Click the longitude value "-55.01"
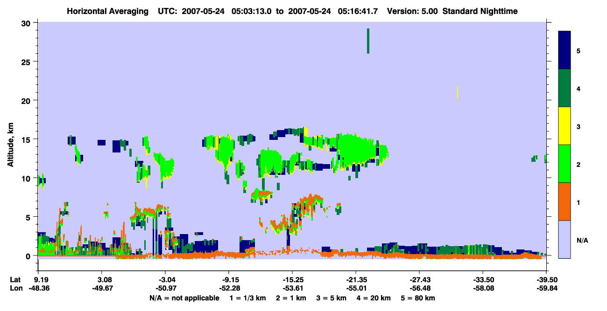The height and width of the screenshot is (311, 607). click(x=356, y=289)
